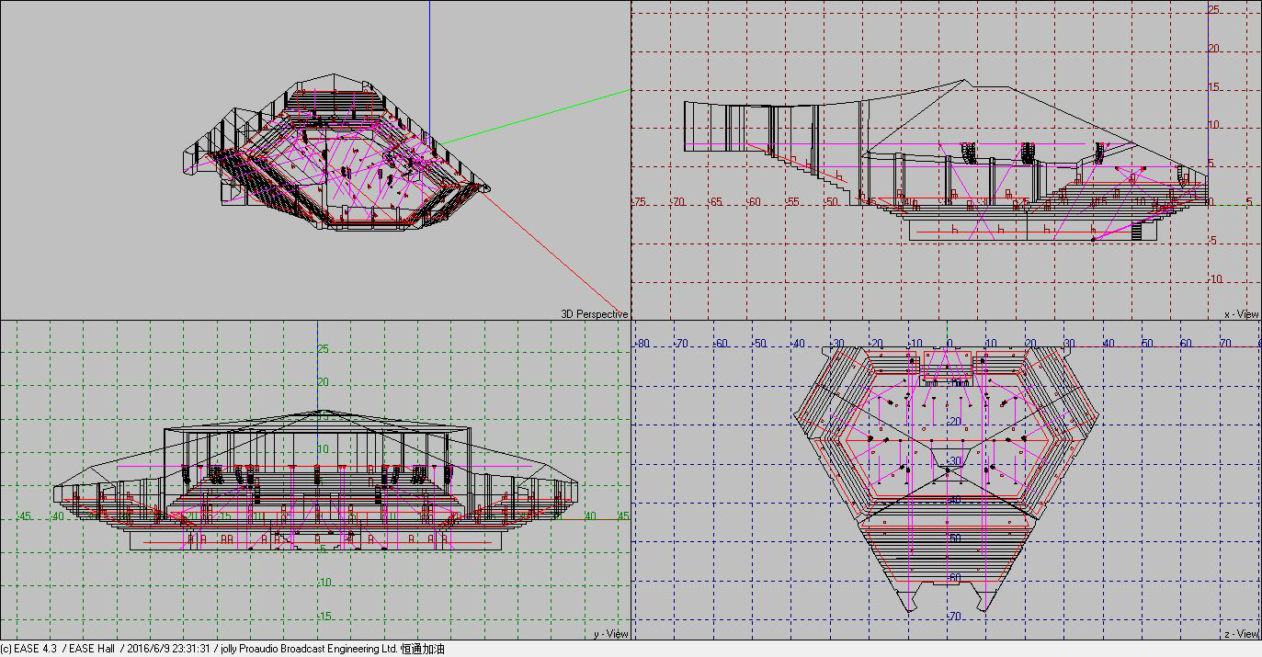
Task: Click the -15 axis label in y-View
Action: (323, 617)
